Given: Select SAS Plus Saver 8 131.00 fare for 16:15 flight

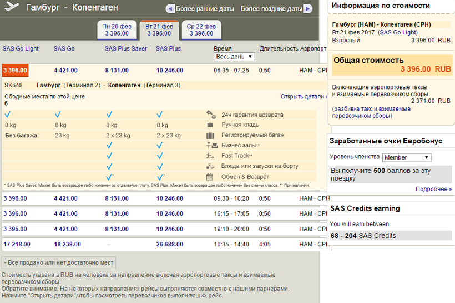Looking at the screenshot, I should [x=117, y=213].
